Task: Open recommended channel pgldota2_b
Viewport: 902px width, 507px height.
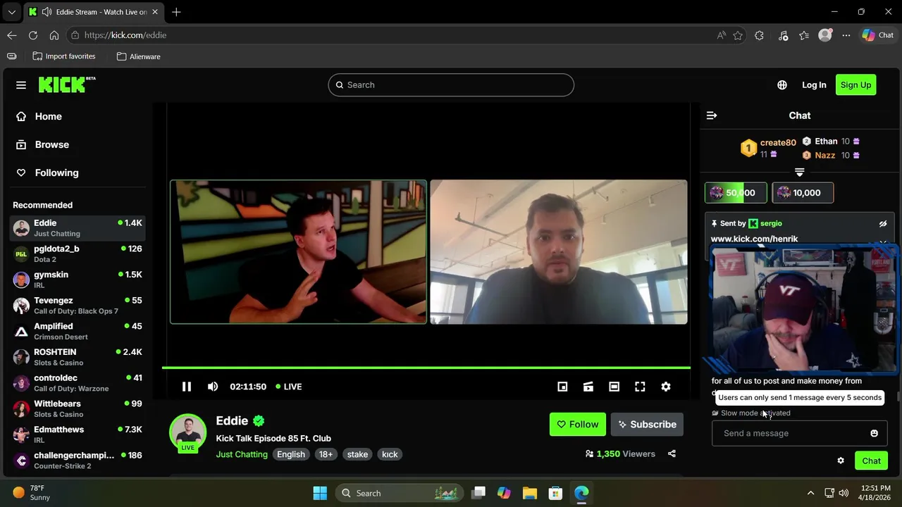Action: point(78,254)
